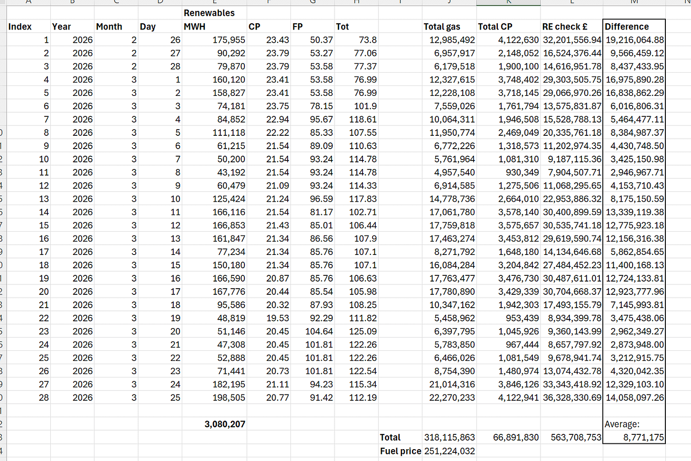The width and height of the screenshot is (691, 461).
Task: Select RE check value 9,187,115.36
Action: pos(572,159)
